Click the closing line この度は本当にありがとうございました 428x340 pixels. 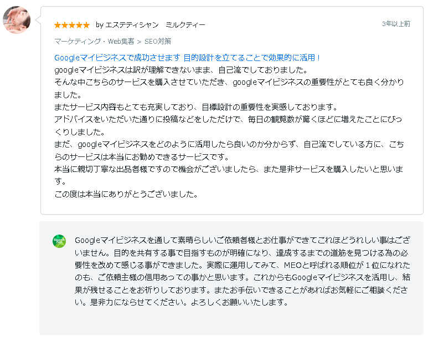click(126, 194)
